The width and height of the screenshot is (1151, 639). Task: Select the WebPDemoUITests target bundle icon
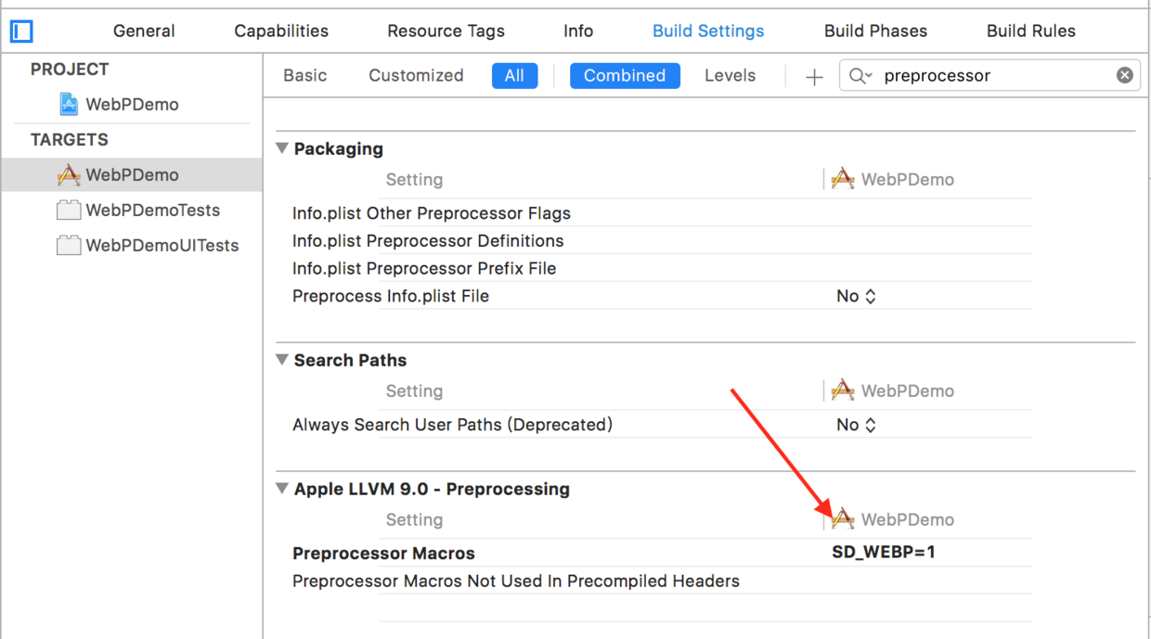(68, 246)
